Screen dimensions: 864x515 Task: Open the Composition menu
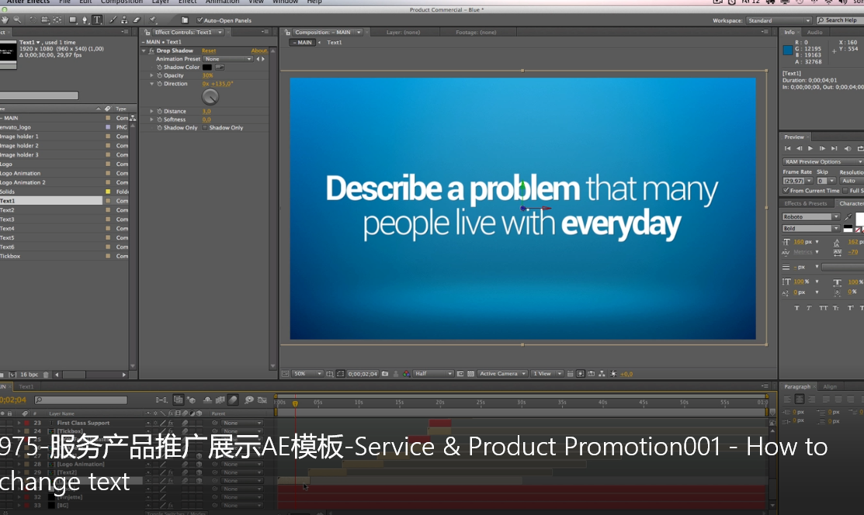[122, 2]
